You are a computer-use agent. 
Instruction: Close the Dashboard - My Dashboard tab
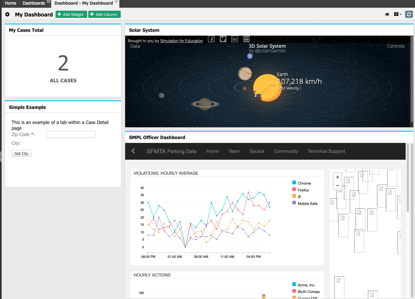pos(117,1)
